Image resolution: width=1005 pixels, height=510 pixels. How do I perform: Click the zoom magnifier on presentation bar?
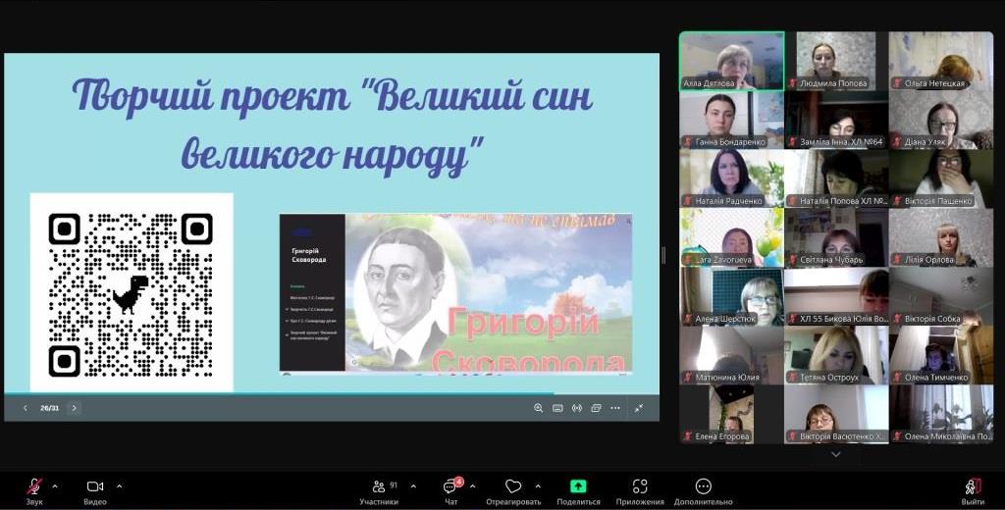(x=539, y=408)
